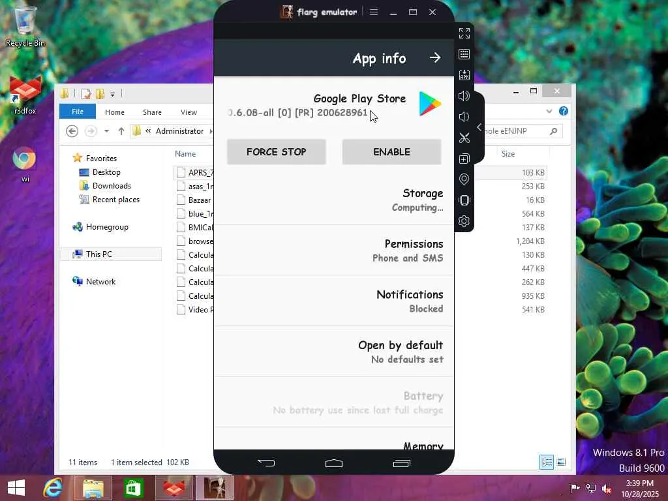Tap the Android back navigation button
This screenshot has width=668, height=501.
(x=266, y=463)
